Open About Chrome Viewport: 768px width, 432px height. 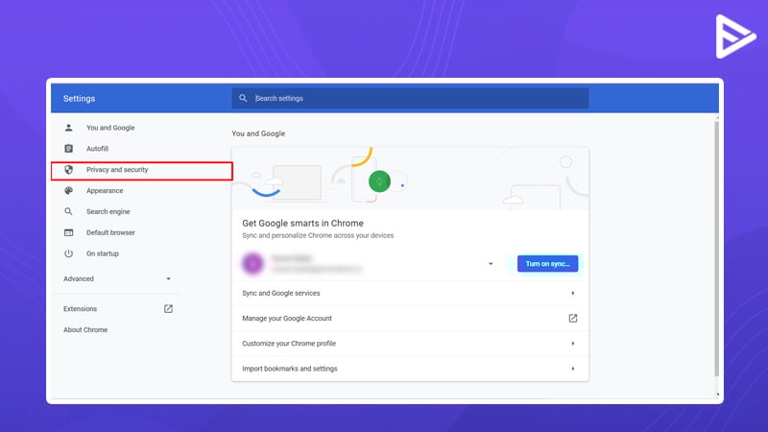point(85,329)
